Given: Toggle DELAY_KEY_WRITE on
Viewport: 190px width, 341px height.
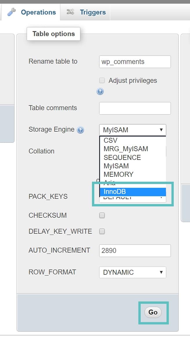Looking at the screenshot, I should [102, 231].
